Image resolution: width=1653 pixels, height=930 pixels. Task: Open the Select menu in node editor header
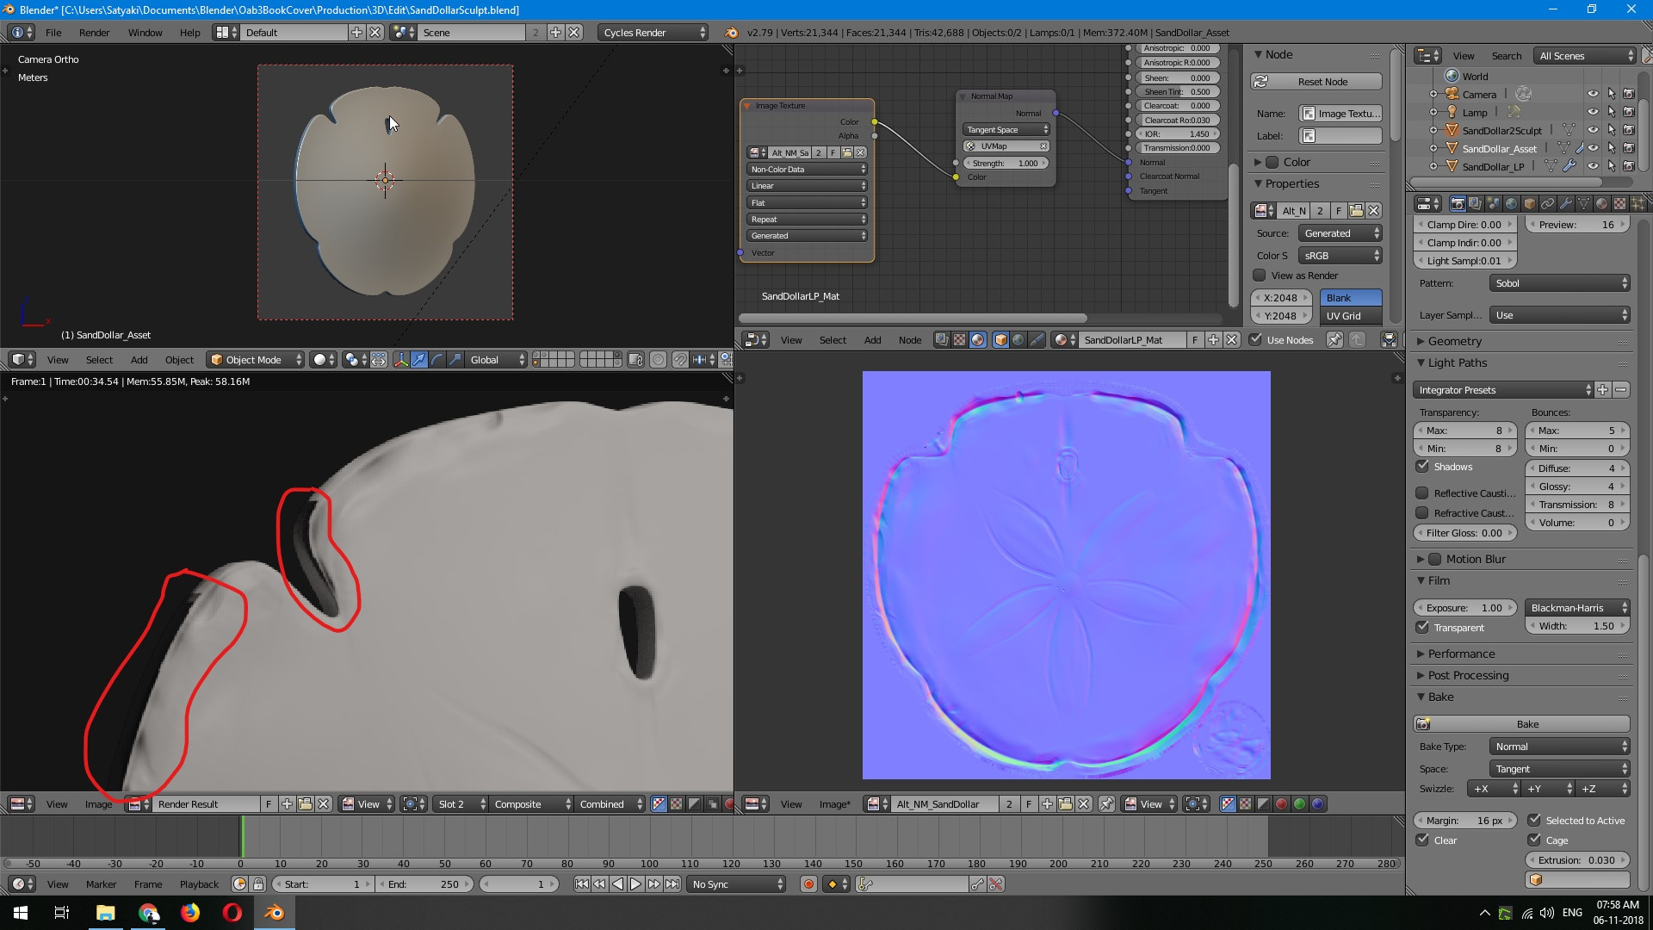click(832, 339)
